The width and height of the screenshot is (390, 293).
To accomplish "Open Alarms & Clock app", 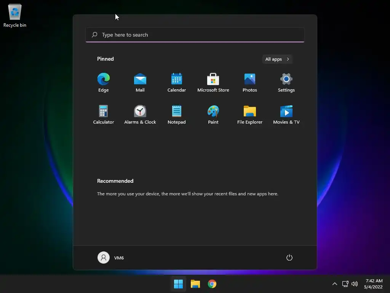I will (x=140, y=114).
